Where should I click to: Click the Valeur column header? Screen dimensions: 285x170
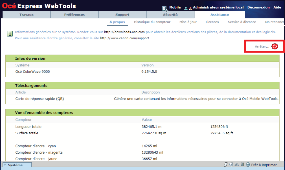pos(147,120)
